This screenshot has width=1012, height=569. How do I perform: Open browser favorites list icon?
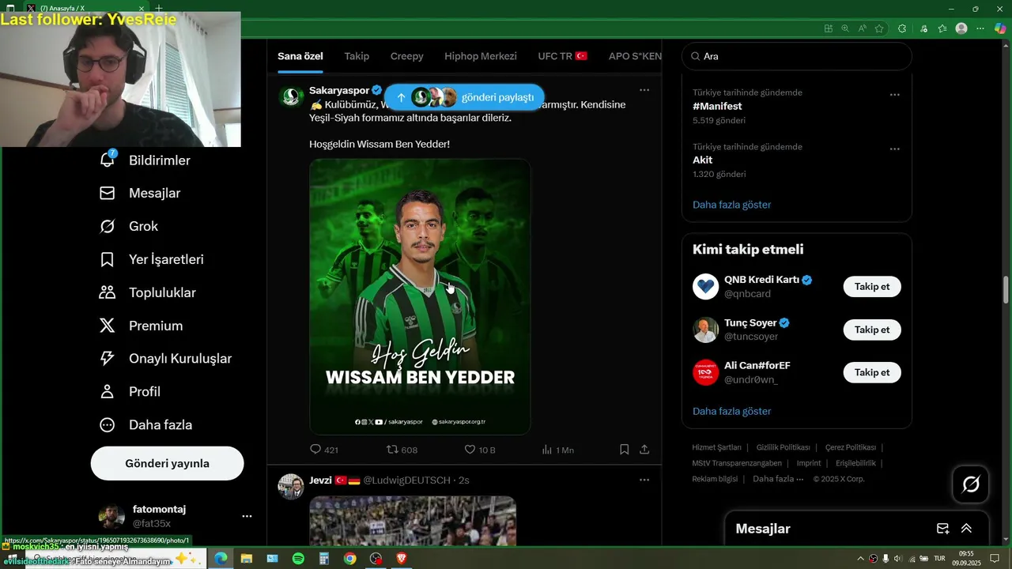[942, 28]
